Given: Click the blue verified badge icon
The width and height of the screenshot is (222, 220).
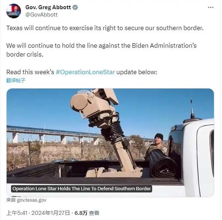Looking at the screenshot, I should coord(75,7).
